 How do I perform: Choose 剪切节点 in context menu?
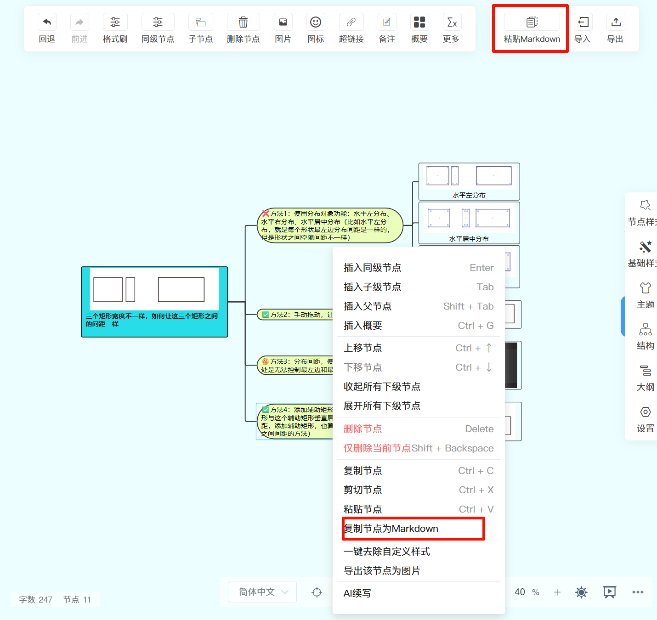click(x=419, y=490)
